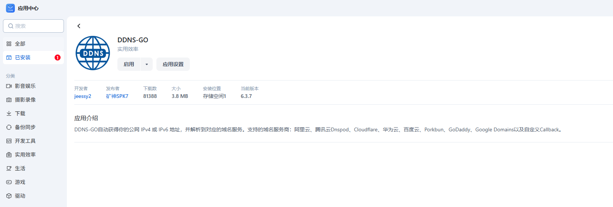Click the sync icon for 备份同步

tap(9, 127)
